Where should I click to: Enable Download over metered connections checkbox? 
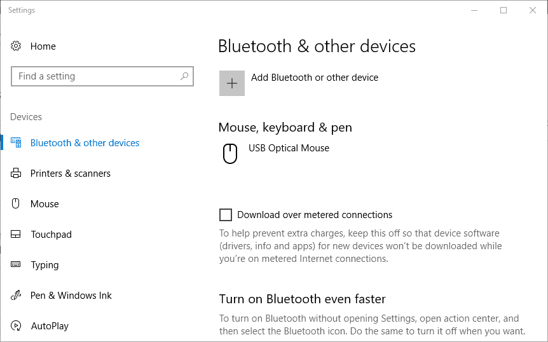[225, 215]
